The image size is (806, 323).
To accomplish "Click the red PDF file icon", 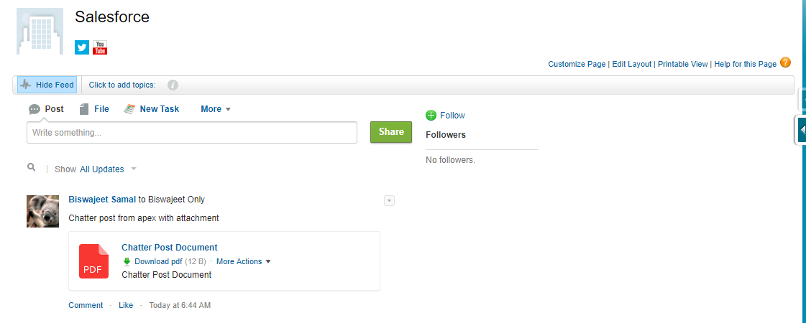I will coord(93,261).
